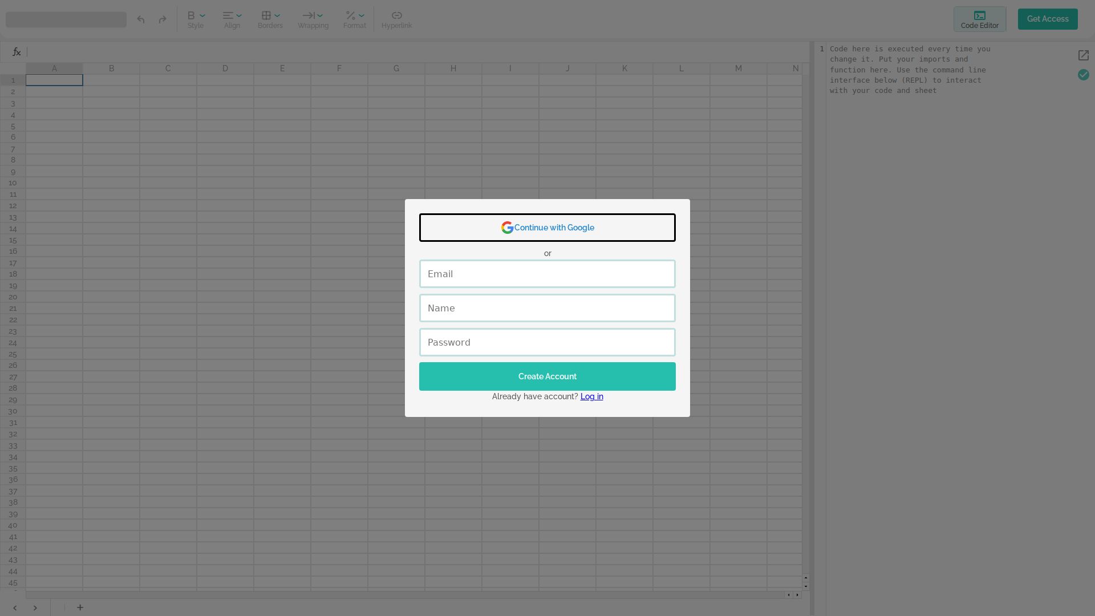
Task: Select row header 45
Action: pos(13,583)
